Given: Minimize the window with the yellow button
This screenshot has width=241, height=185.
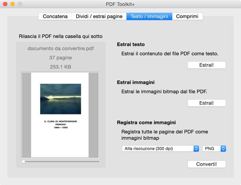Looking at the screenshot, I should pos(13,4).
